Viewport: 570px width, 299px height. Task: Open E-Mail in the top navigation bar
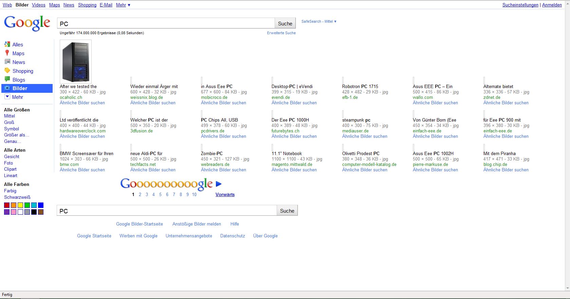click(x=106, y=5)
